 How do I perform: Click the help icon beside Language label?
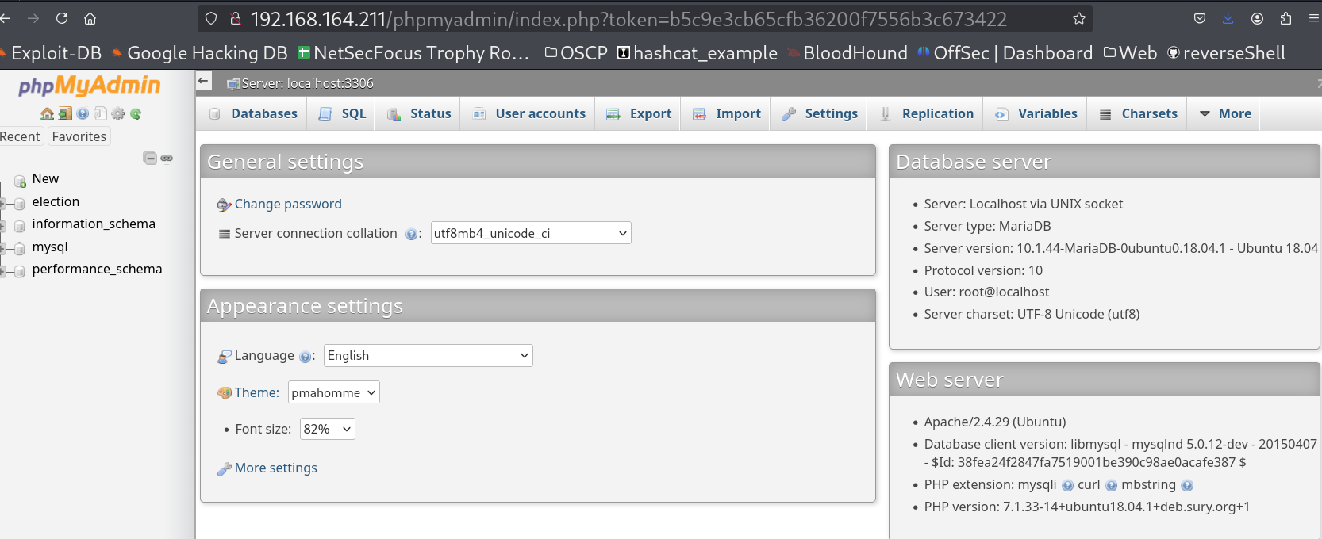coord(305,357)
